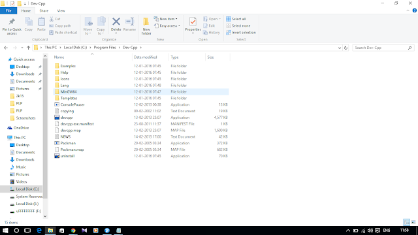Image resolution: width=418 pixels, height=235 pixels.
Task: Open Visual Studio from the taskbar
Action: click(x=84, y=230)
